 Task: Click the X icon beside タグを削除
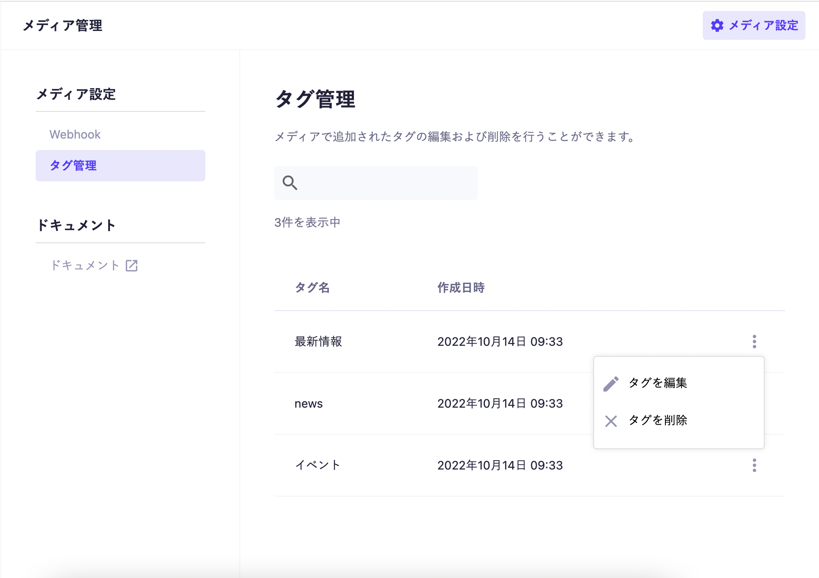(611, 421)
